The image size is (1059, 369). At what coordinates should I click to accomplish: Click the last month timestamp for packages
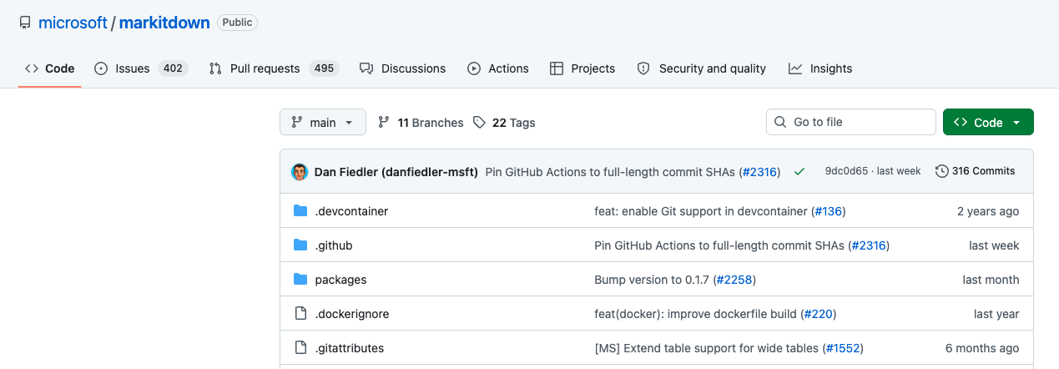[991, 280]
